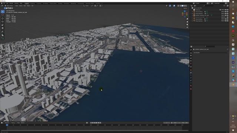The height and width of the screenshot is (133, 237).
Task: Switch to the Geometry Nodes workspace tab
Action: [x=90, y=3]
